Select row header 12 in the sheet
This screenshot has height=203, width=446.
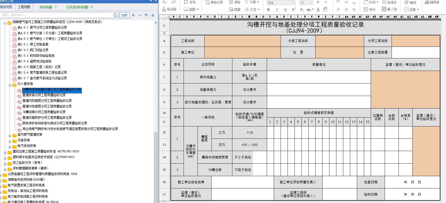[164, 132]
